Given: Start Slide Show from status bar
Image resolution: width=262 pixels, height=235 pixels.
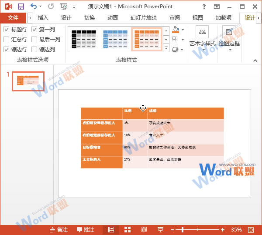Looking at the screenshot, I should 160,230.
